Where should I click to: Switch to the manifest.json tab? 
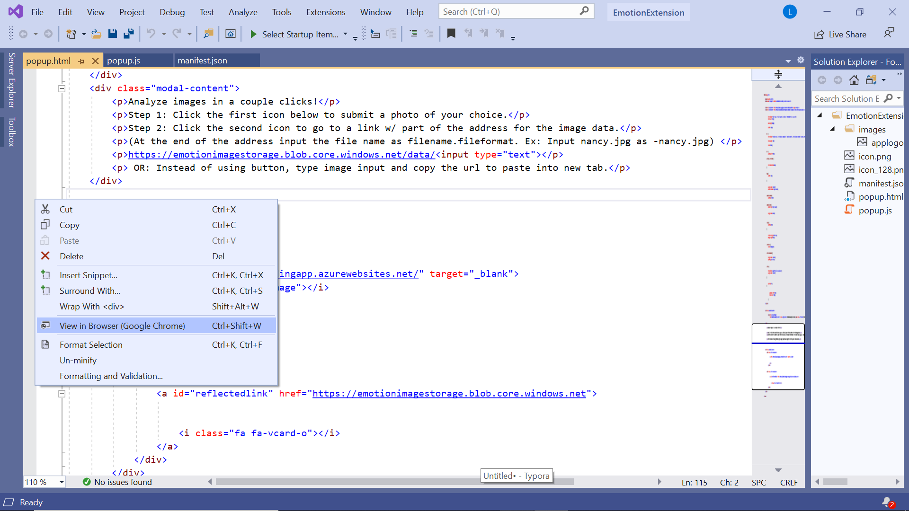203,61
